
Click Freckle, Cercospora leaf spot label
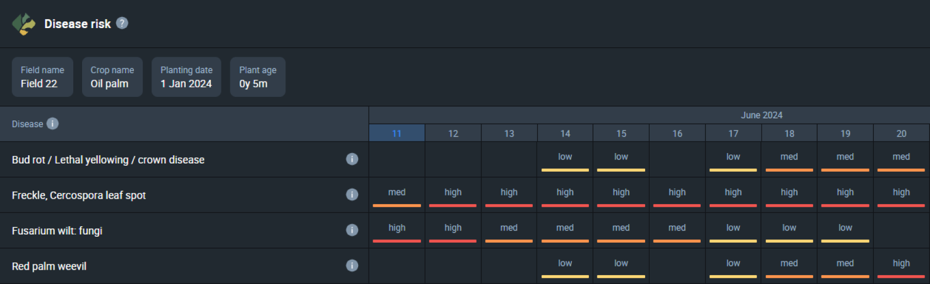(x=79, y=195)
